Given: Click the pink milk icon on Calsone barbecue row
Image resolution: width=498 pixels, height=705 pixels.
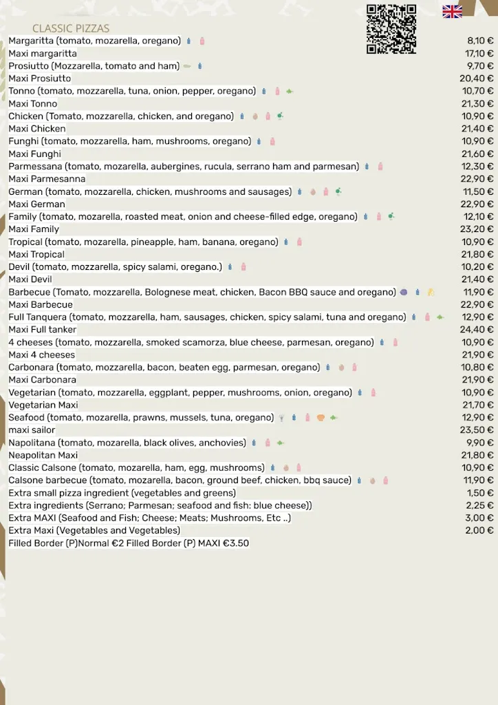Looking at the screenshot, I should [x=385, y=481].
